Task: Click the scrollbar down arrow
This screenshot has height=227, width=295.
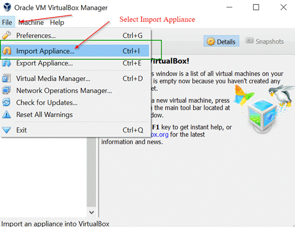Action: [x=91, y=212]
